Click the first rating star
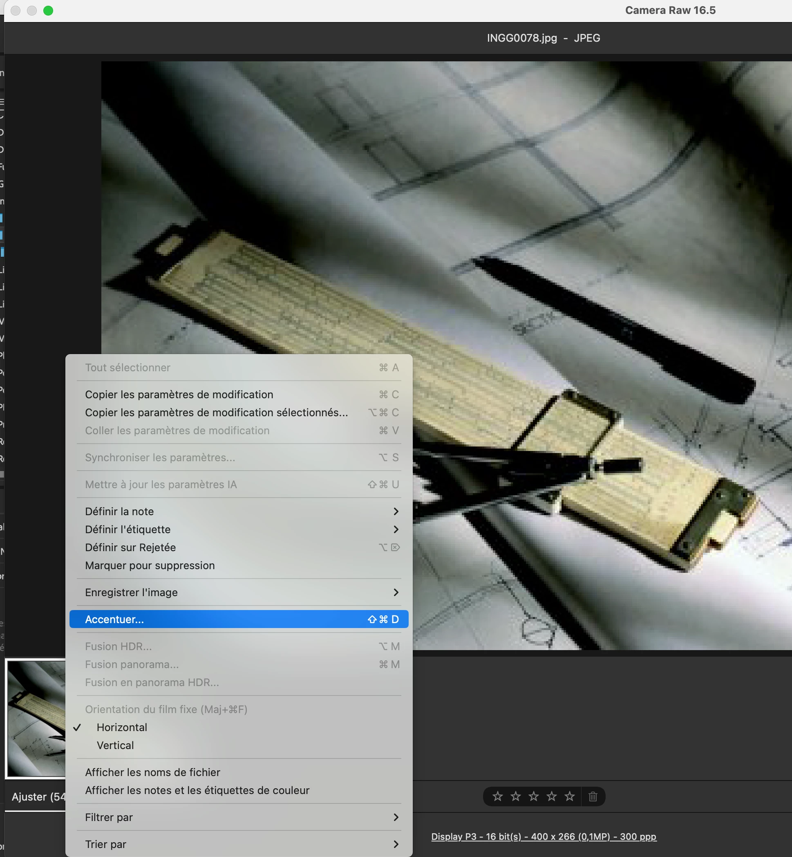This screenshot has width=792, height=857. click(497, 796)
